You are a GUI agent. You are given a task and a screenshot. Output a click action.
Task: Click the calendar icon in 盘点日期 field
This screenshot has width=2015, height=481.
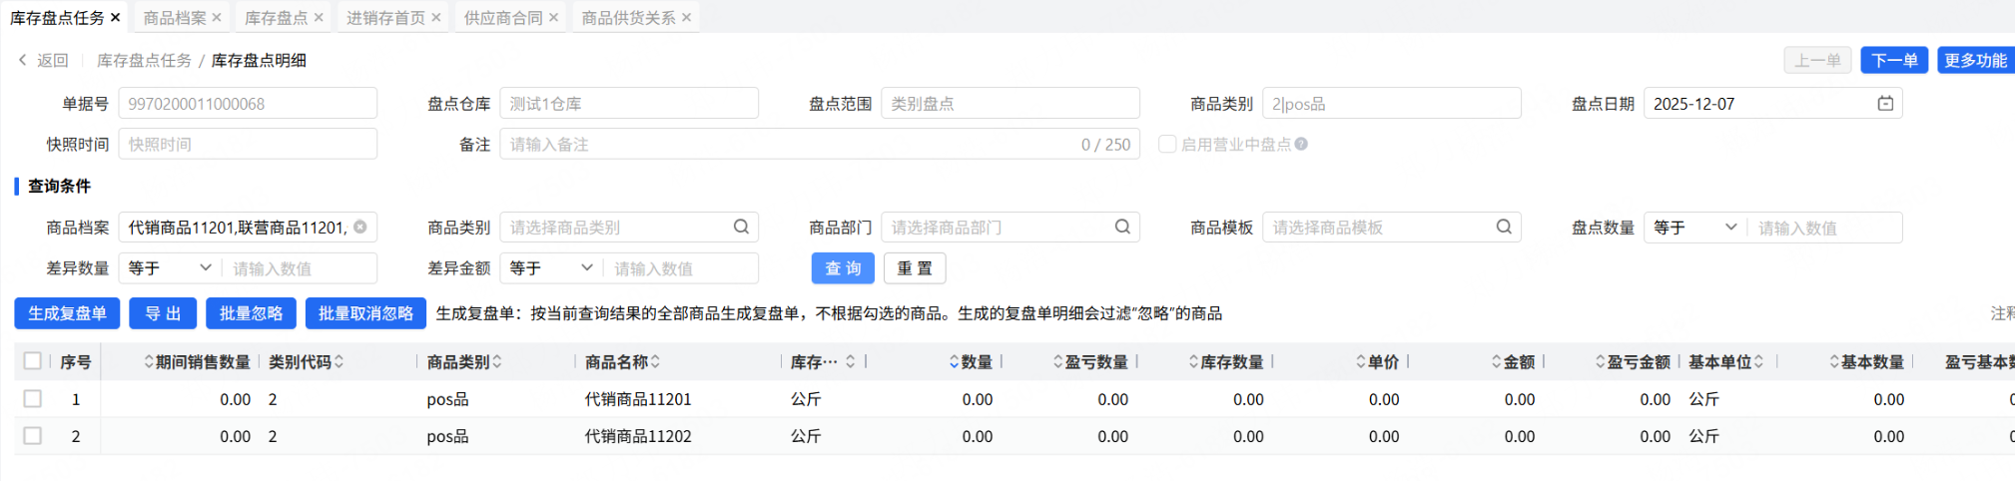(1885, 104)
